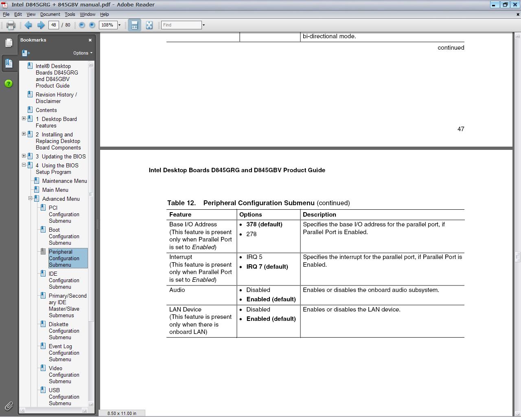Click the Adobe Reader title bar PDF icon
This screenshot has height=417, width=521.
click(4, 5)
